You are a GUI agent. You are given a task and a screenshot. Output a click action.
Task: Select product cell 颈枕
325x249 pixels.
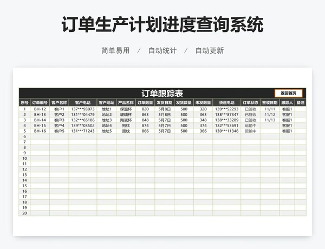click(126, 131)
